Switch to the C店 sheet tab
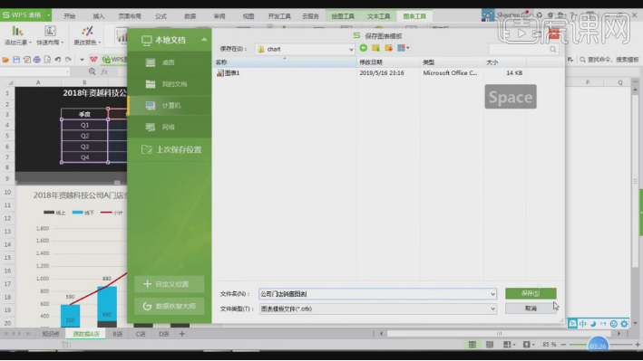Viewport: 643px width, 361px height. [141, 334]
